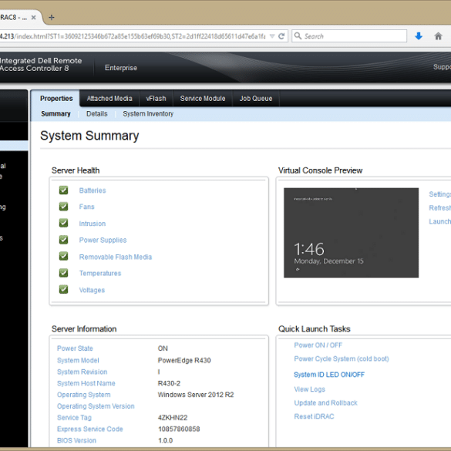451x451 pixels.
Task: Launch the Virtual Console
Action: 439,221
